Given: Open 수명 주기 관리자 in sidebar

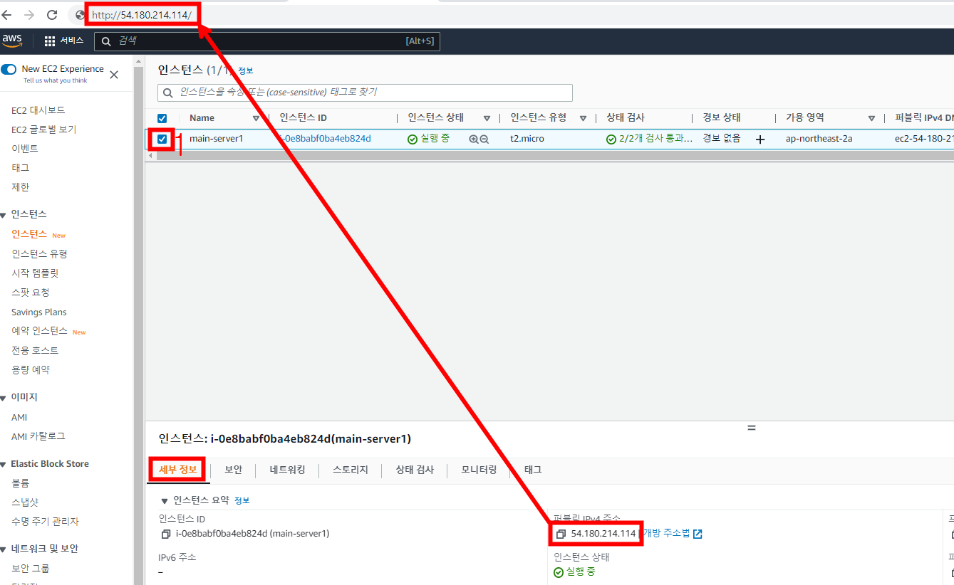Looking at the screenshot, I should 45,522.
